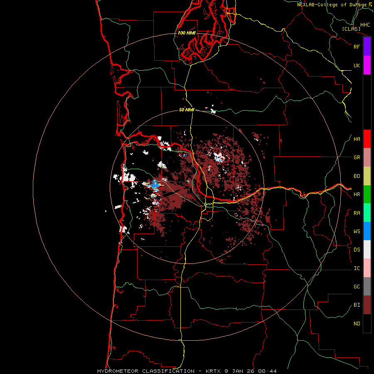This screenshot has width=374, height=374.
Task: Click the DS legend label
Action: 357,250
